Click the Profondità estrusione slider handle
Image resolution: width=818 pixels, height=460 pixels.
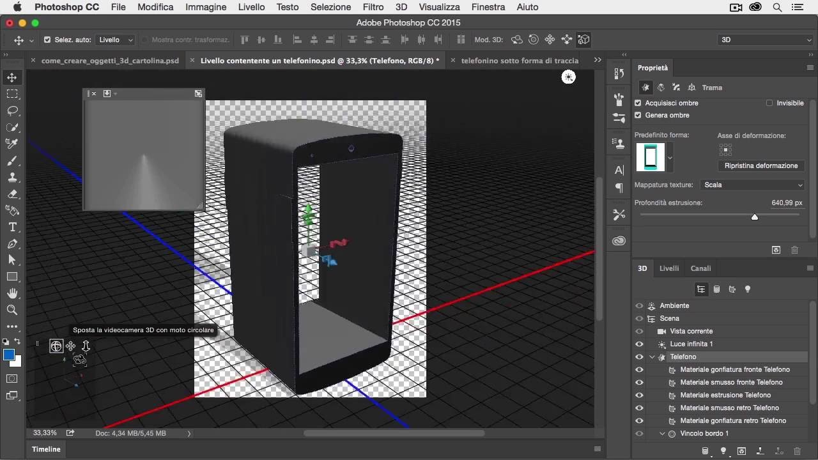click(755, 217)
